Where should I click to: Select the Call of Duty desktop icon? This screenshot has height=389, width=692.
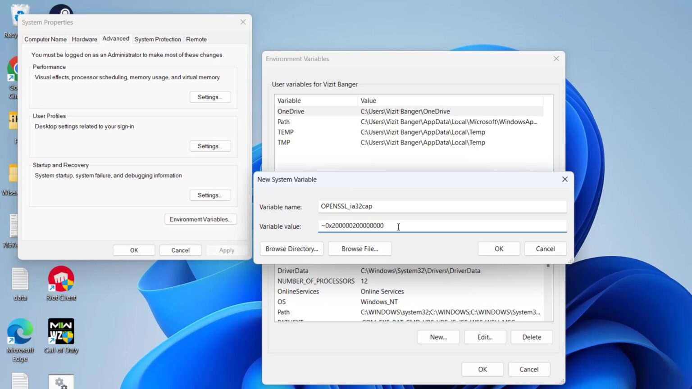61,332
